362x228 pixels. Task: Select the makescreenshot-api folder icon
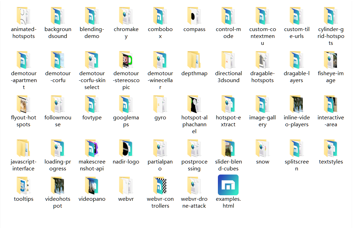pyautogui.click(x=92, y=148)
